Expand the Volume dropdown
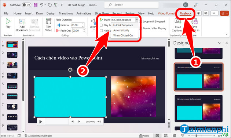Image resolution: width=231 pixels, height=138 pixels. pyautogui.click(x=94, y=30)
